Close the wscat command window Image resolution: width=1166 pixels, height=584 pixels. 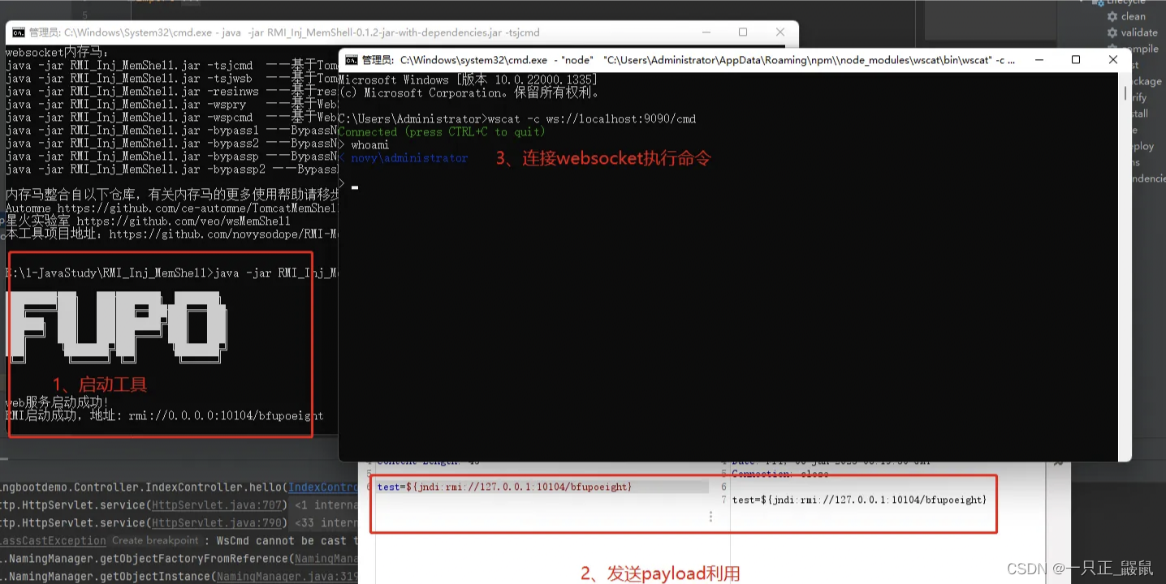pyautogui.click(x=1113, y=59)
